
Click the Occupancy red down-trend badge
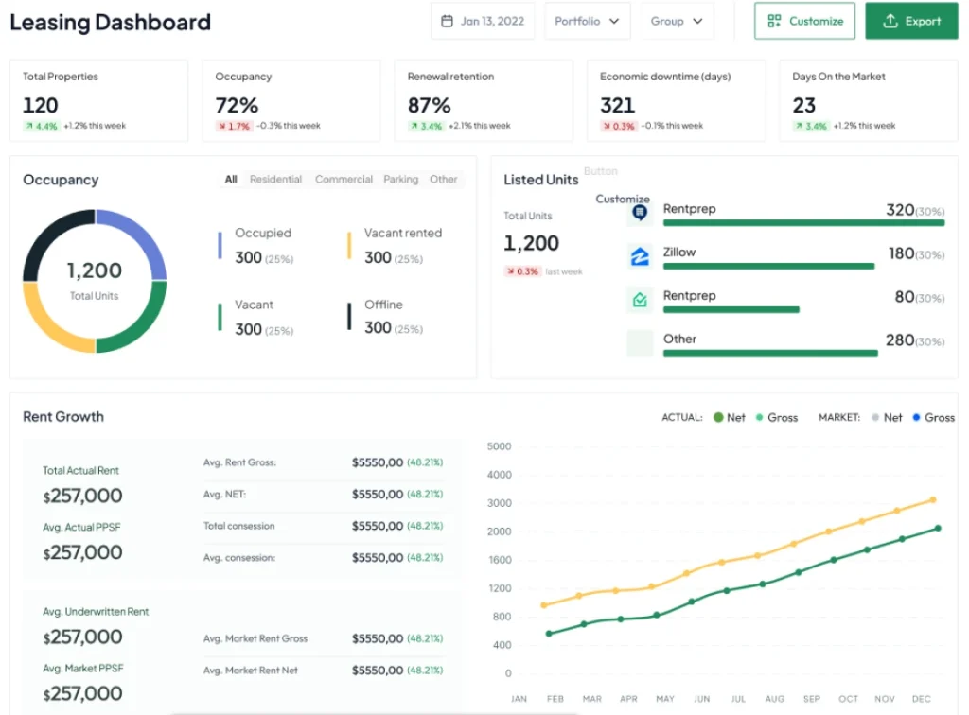234,126
